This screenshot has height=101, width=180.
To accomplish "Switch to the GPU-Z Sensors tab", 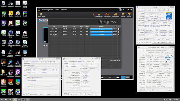I will [148, 50].
